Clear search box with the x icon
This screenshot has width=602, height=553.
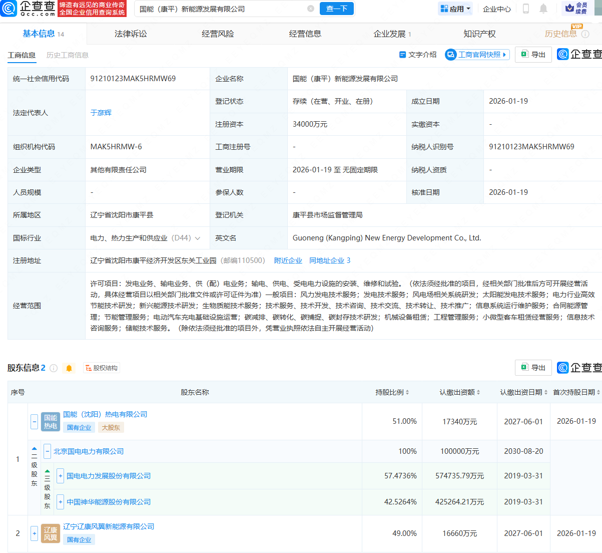[x=311, y=9]
